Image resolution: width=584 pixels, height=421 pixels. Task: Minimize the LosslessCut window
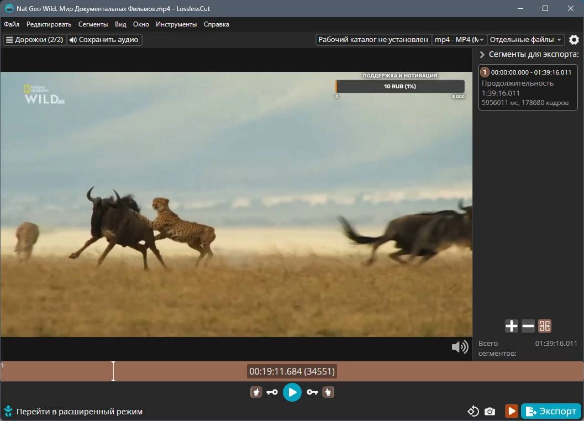click(520, 8)
